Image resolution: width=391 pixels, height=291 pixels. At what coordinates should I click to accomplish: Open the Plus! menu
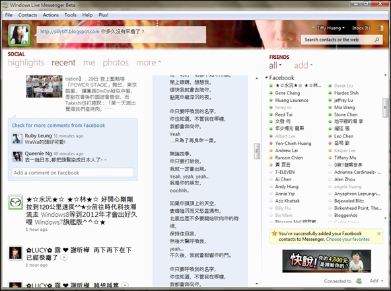104,15
